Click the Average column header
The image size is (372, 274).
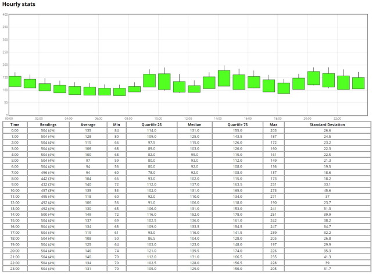(88, 124)
